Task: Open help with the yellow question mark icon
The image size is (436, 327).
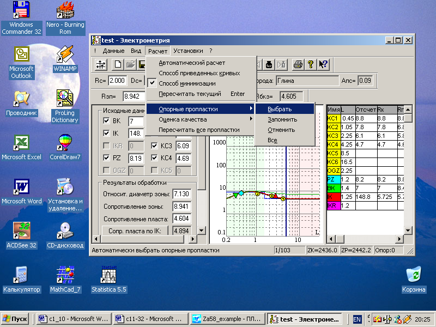Action: [310, 65]
